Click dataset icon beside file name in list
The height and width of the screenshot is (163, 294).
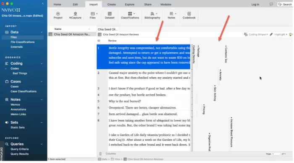point(50,34)
